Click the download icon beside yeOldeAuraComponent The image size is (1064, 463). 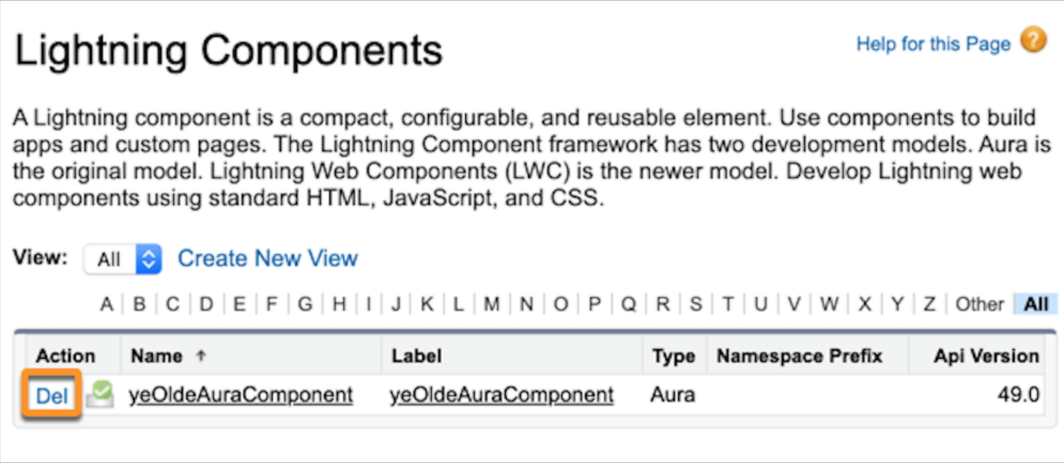100,394
